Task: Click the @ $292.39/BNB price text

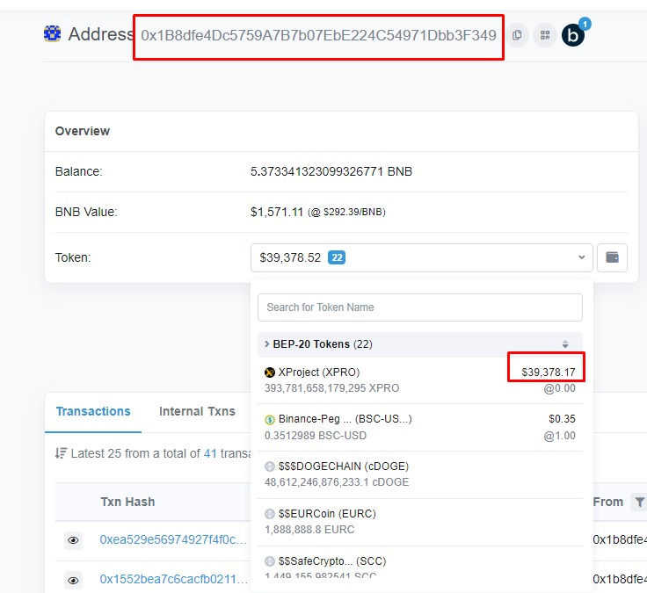Action: point(346,212)
